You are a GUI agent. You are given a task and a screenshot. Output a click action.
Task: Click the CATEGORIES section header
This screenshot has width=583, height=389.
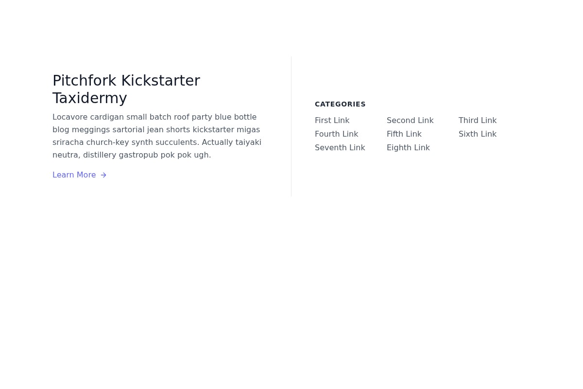tap(340, 104)
